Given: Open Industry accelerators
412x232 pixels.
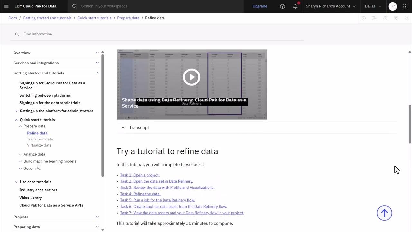Looking at the screenshot, I should [38, 190].
